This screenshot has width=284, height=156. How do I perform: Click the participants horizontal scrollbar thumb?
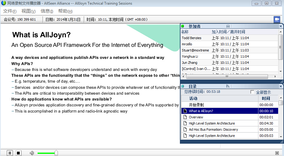click(x=227, y=77)
